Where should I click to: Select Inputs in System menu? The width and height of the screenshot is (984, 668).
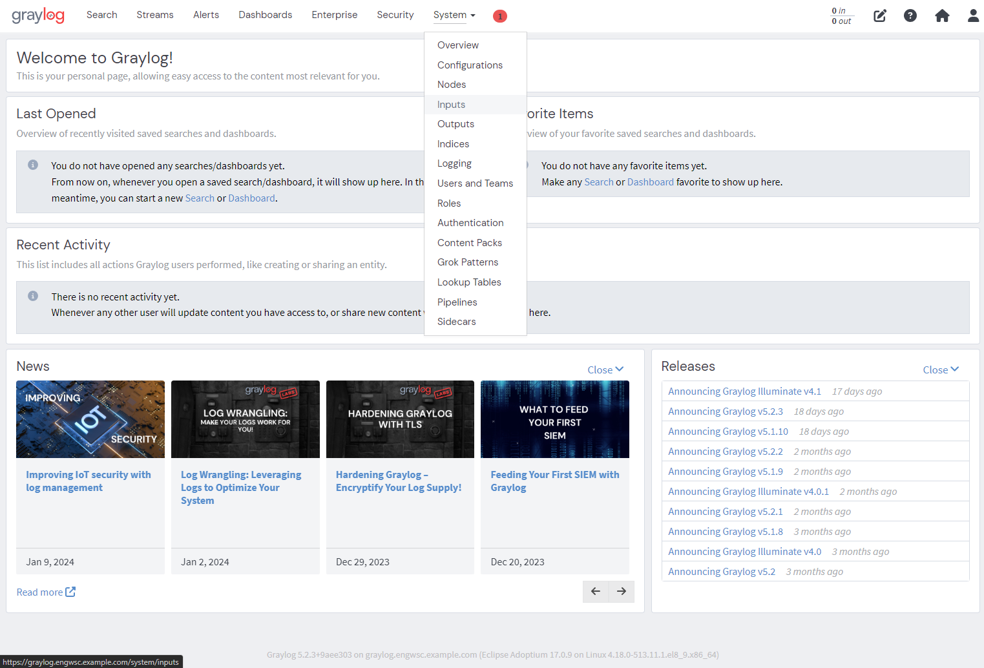(476, 105)
